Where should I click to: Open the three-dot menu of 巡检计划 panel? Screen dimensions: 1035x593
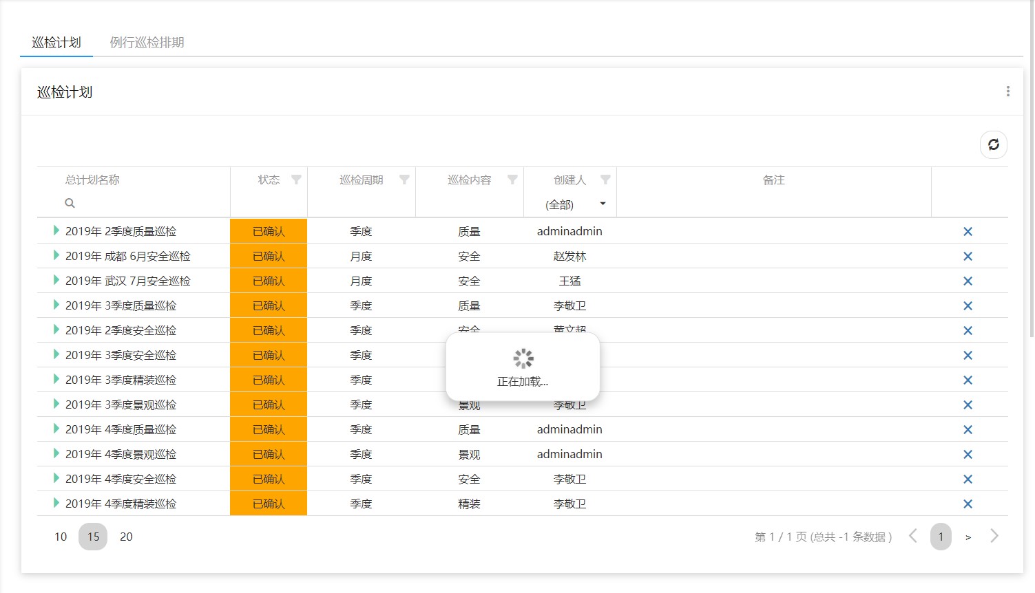(x=1007, y=91)
